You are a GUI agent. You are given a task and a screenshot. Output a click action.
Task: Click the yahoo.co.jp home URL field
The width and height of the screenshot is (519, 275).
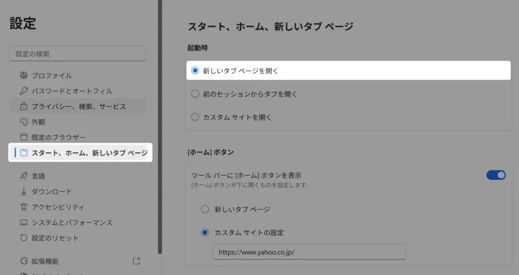(x=309, y=252)
